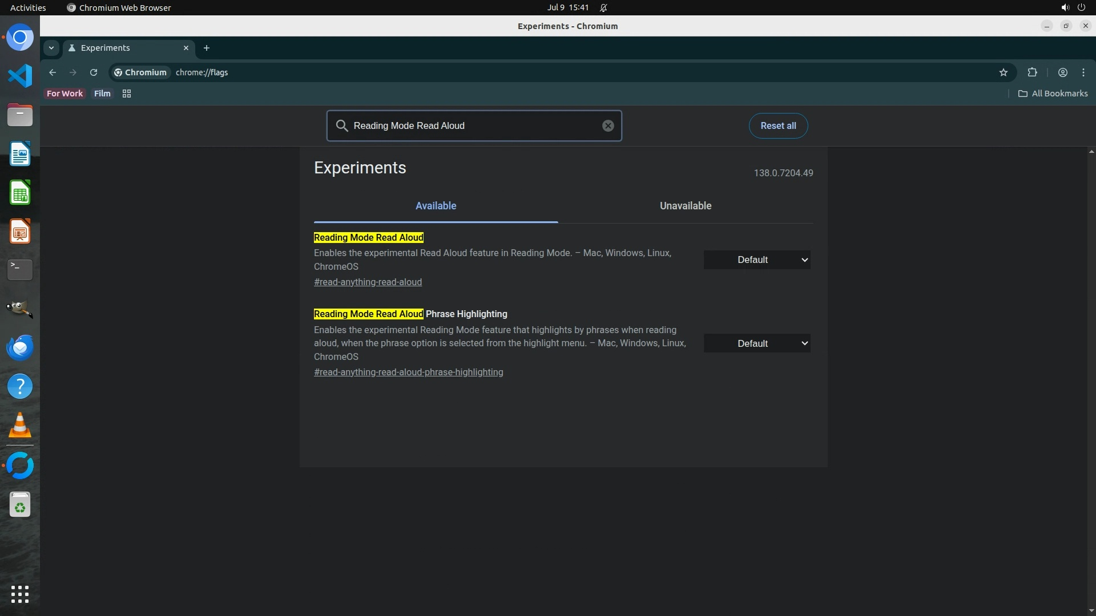Open the profile avatar menu
Screen dimensions: 1096x616
(1062, 72)
